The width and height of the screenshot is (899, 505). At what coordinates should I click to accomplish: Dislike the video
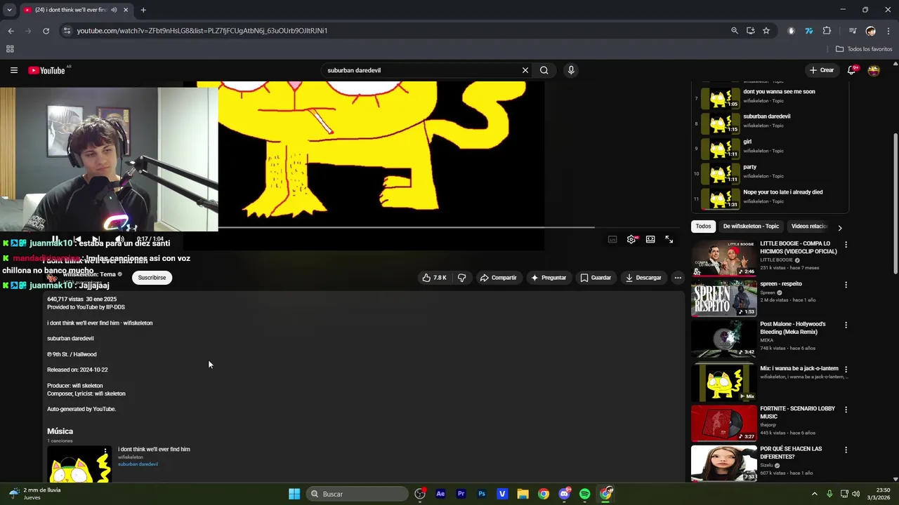[x=461, y=278]
